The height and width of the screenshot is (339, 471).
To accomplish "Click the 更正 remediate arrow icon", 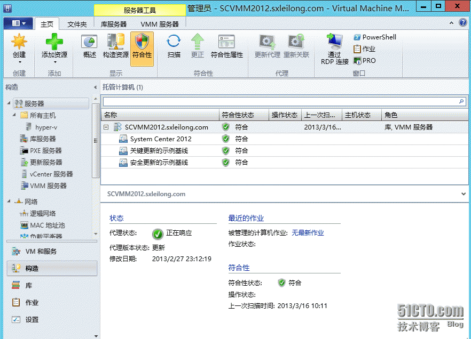I will (x=198, y=42).
